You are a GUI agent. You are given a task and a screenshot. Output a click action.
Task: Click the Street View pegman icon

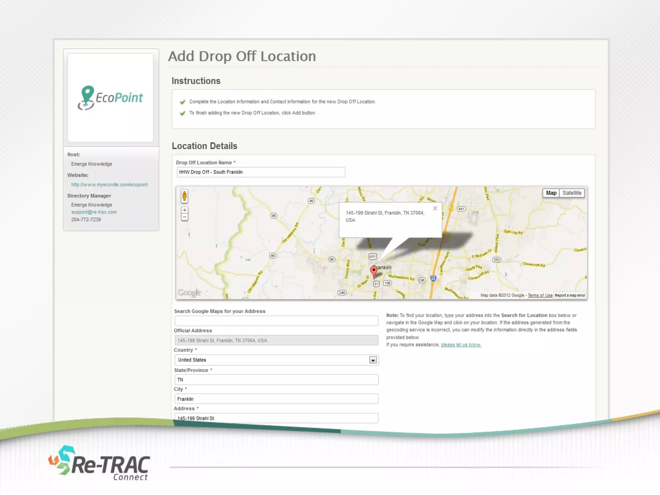pos(184,196)
